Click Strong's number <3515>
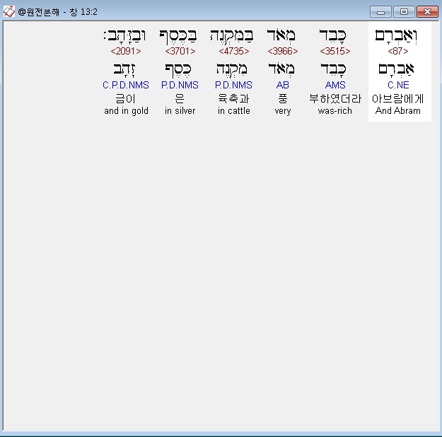This screenshot has width=442, height=437. point(335,51)
